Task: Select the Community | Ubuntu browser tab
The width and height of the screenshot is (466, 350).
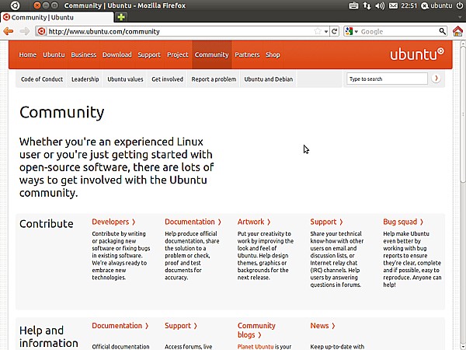Action: (x=57, y=17)
